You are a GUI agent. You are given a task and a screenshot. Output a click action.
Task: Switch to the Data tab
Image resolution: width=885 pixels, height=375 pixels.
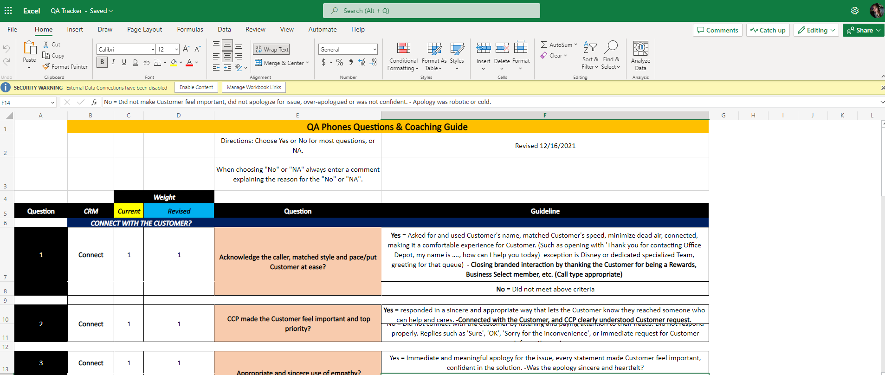coord(224,29)
